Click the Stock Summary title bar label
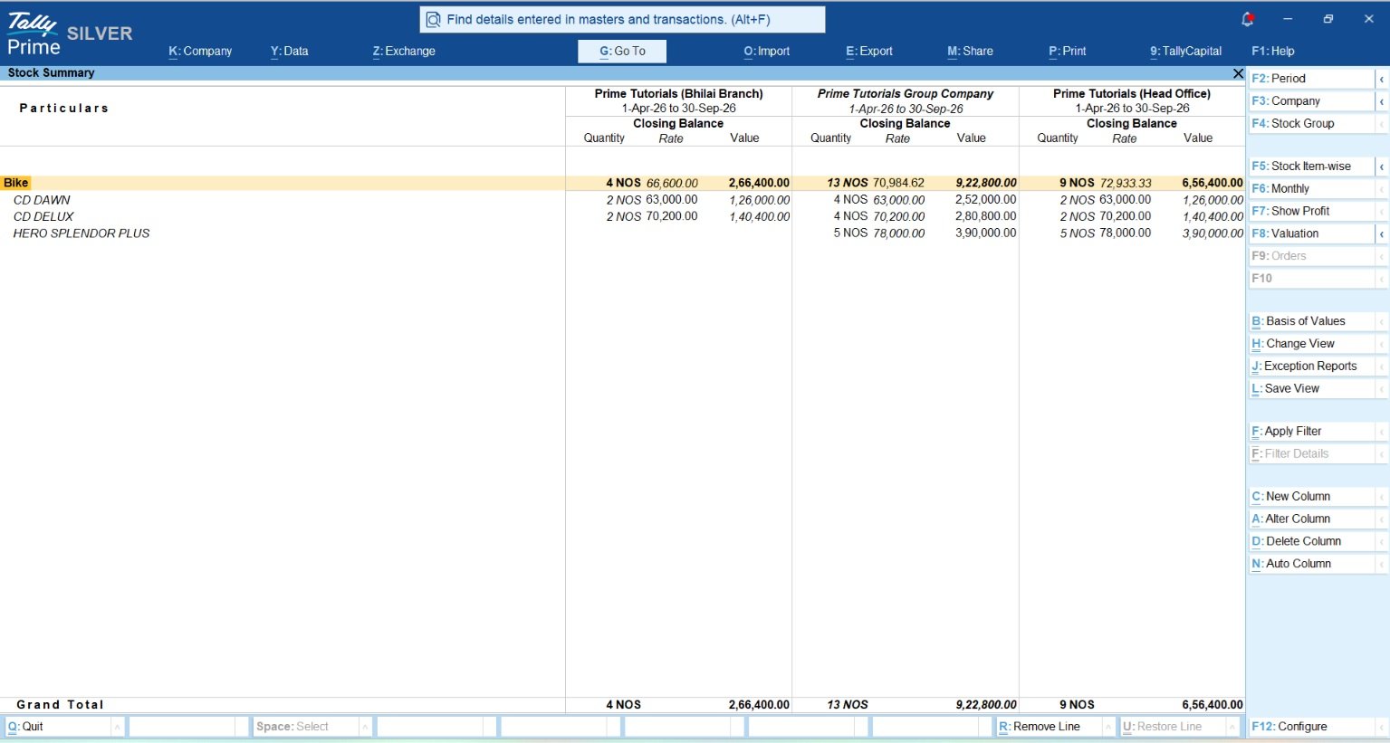Screen dimensions: 1390x743 [x=51, y=73]
